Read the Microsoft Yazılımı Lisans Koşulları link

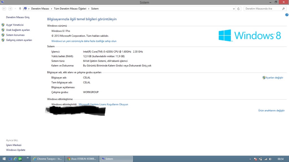[x=103, y=104]
